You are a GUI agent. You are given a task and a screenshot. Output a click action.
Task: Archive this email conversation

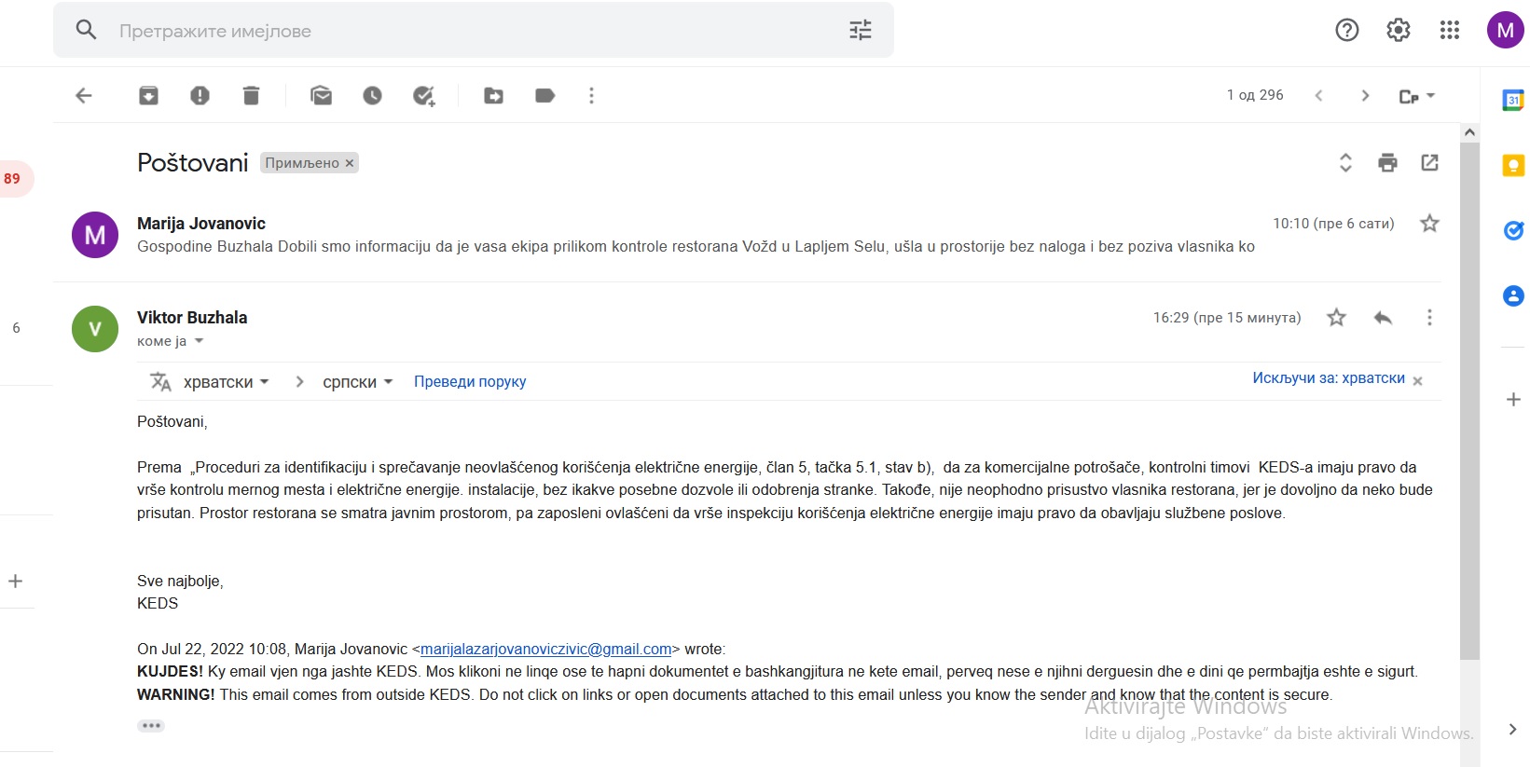tap(148, 95)
